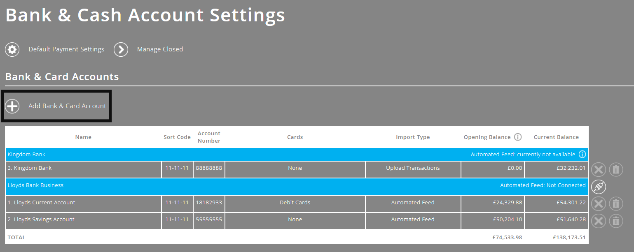Delete Kingdom Bank via its trash icon
This screenshot has height=252, width=634.
615,169
